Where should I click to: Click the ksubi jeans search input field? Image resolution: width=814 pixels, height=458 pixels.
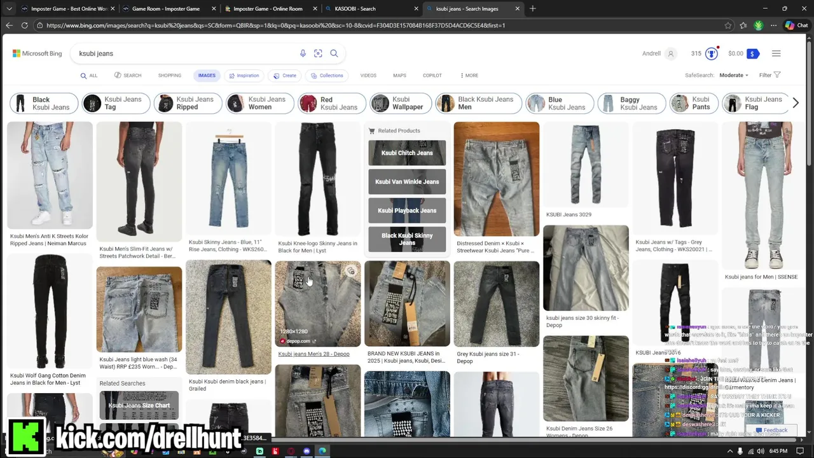tap(184, 53)
